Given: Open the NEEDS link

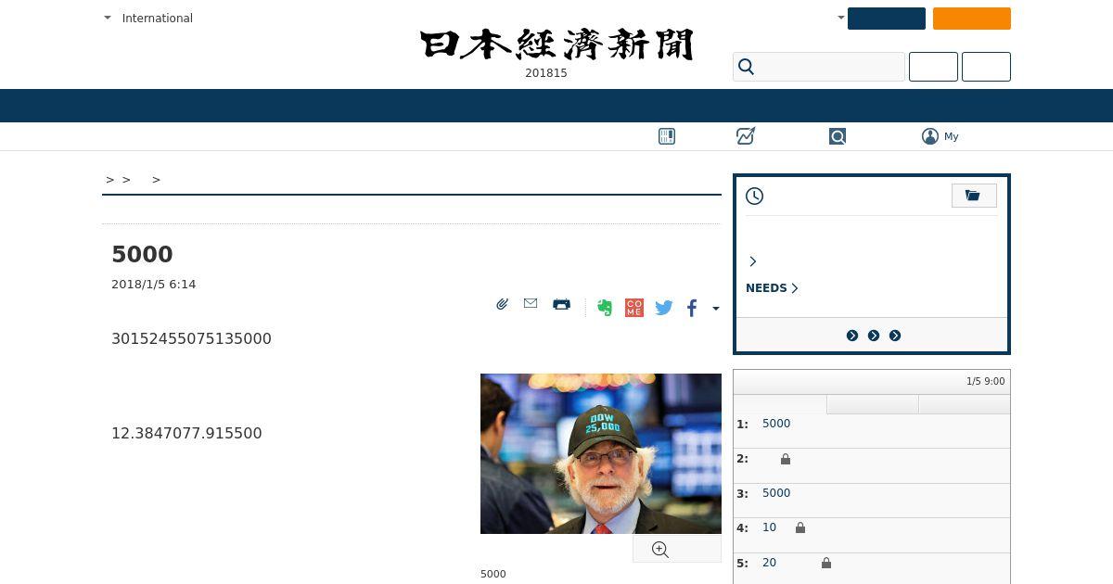Looking at the screenshot, I should tap(772, 288).
